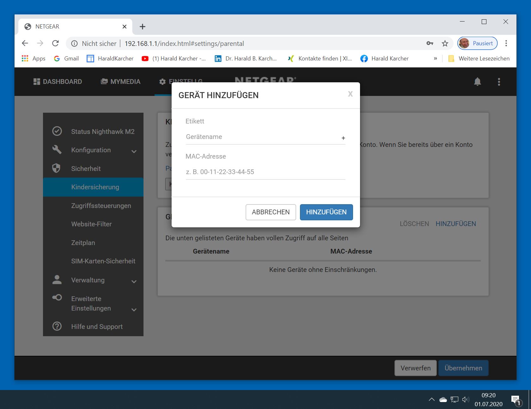Close the Gerät hinzufügen dialog with X
The width and height of the screenshot is (531, 409).
pos(350,94)
